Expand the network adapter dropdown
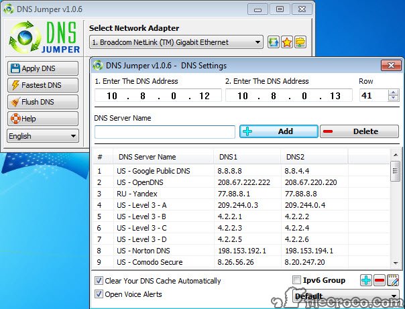This screenshot has width=405, height=309. click(x=176, y=42)
